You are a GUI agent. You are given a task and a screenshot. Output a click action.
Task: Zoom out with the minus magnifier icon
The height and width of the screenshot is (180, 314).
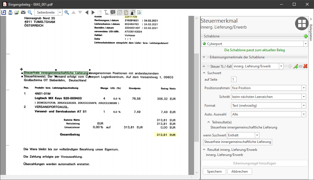[30, 12]
